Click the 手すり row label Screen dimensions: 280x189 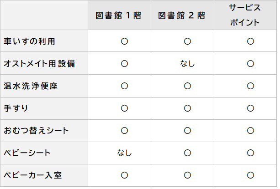click(16, 108)
